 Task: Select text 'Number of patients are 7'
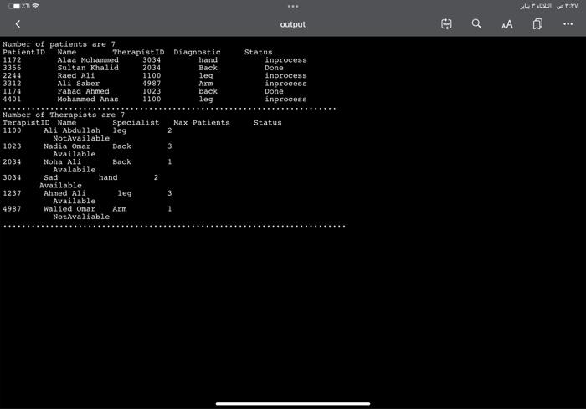pyautogui.click(x=59, y=44)
